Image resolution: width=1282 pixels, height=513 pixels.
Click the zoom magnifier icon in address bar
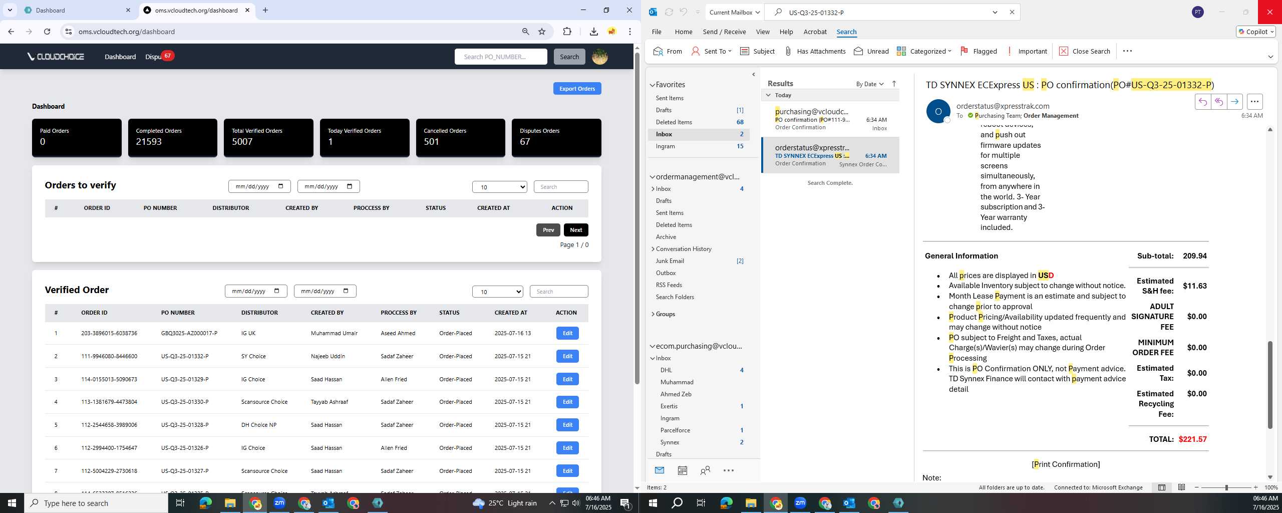pos(525,32)
